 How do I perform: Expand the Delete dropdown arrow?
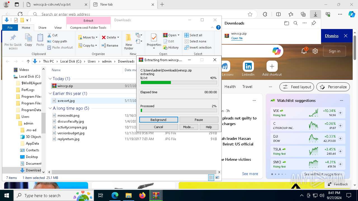pos(118,37)
